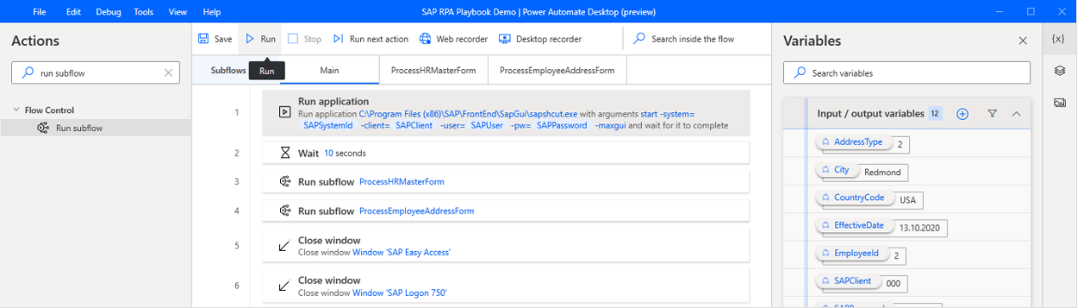
Task: Click the step 5 Close window icon
Action: [x=284, y=246]
